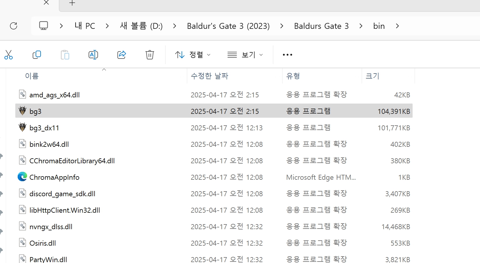The image size is (480, 263).
Task: Add a new tab with plus button
Action: [x=72, y=3]
